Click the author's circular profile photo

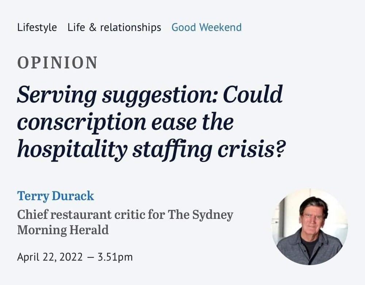pyautogui.click(x=310, y=226)
